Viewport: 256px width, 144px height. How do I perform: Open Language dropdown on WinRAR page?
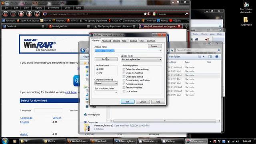pyautogui.click(x=48, y=110)
